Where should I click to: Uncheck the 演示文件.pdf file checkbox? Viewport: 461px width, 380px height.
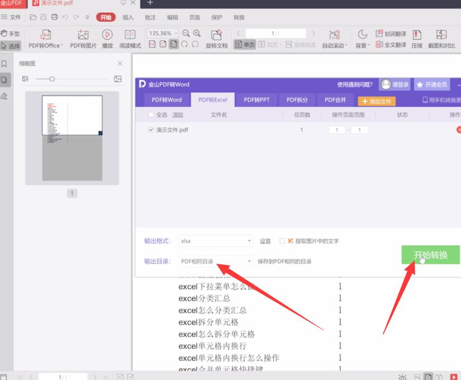coord(151,130)
